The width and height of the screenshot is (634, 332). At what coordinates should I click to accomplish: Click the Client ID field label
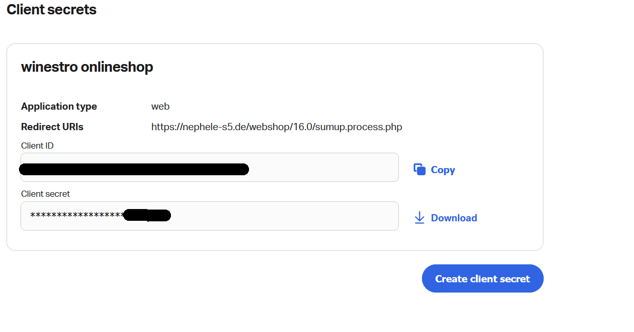[37, 146]
